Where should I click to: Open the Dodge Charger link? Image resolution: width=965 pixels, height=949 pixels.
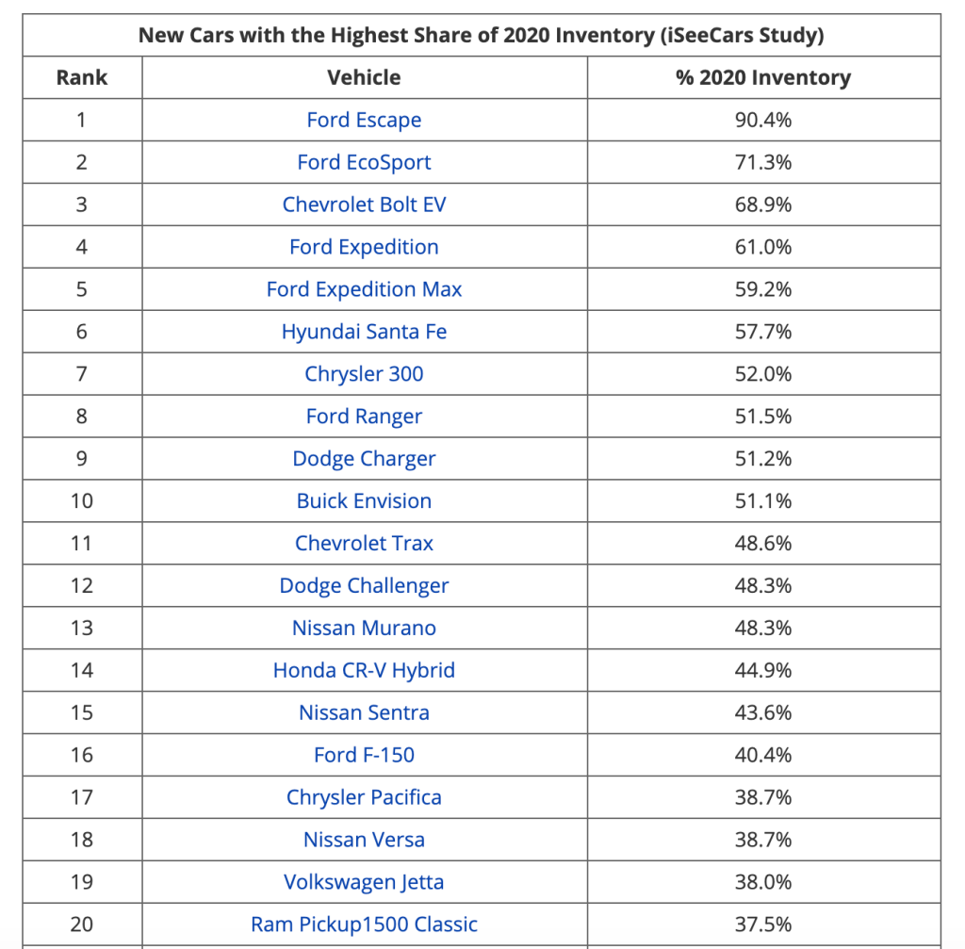click(x=364, y=459)
